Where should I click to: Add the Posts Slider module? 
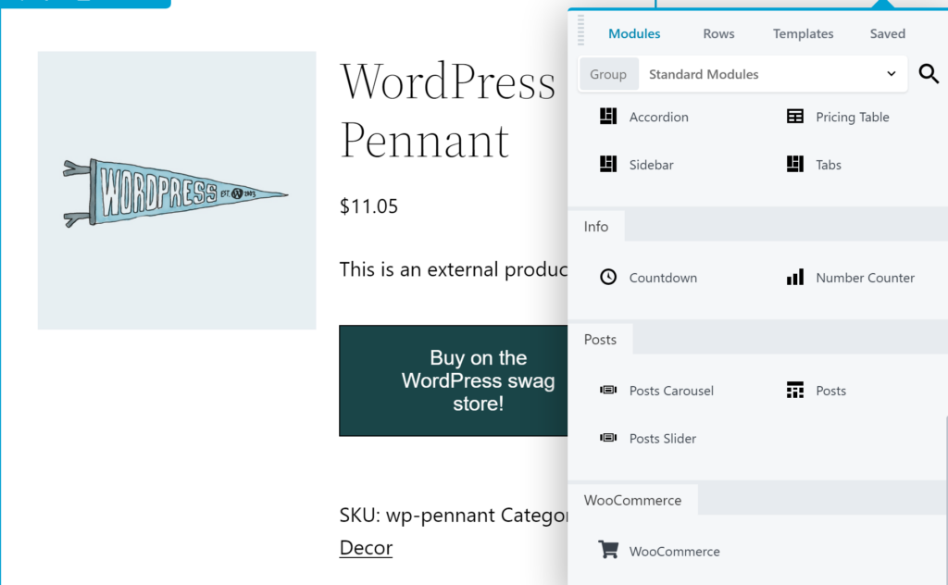click(663, 438)
